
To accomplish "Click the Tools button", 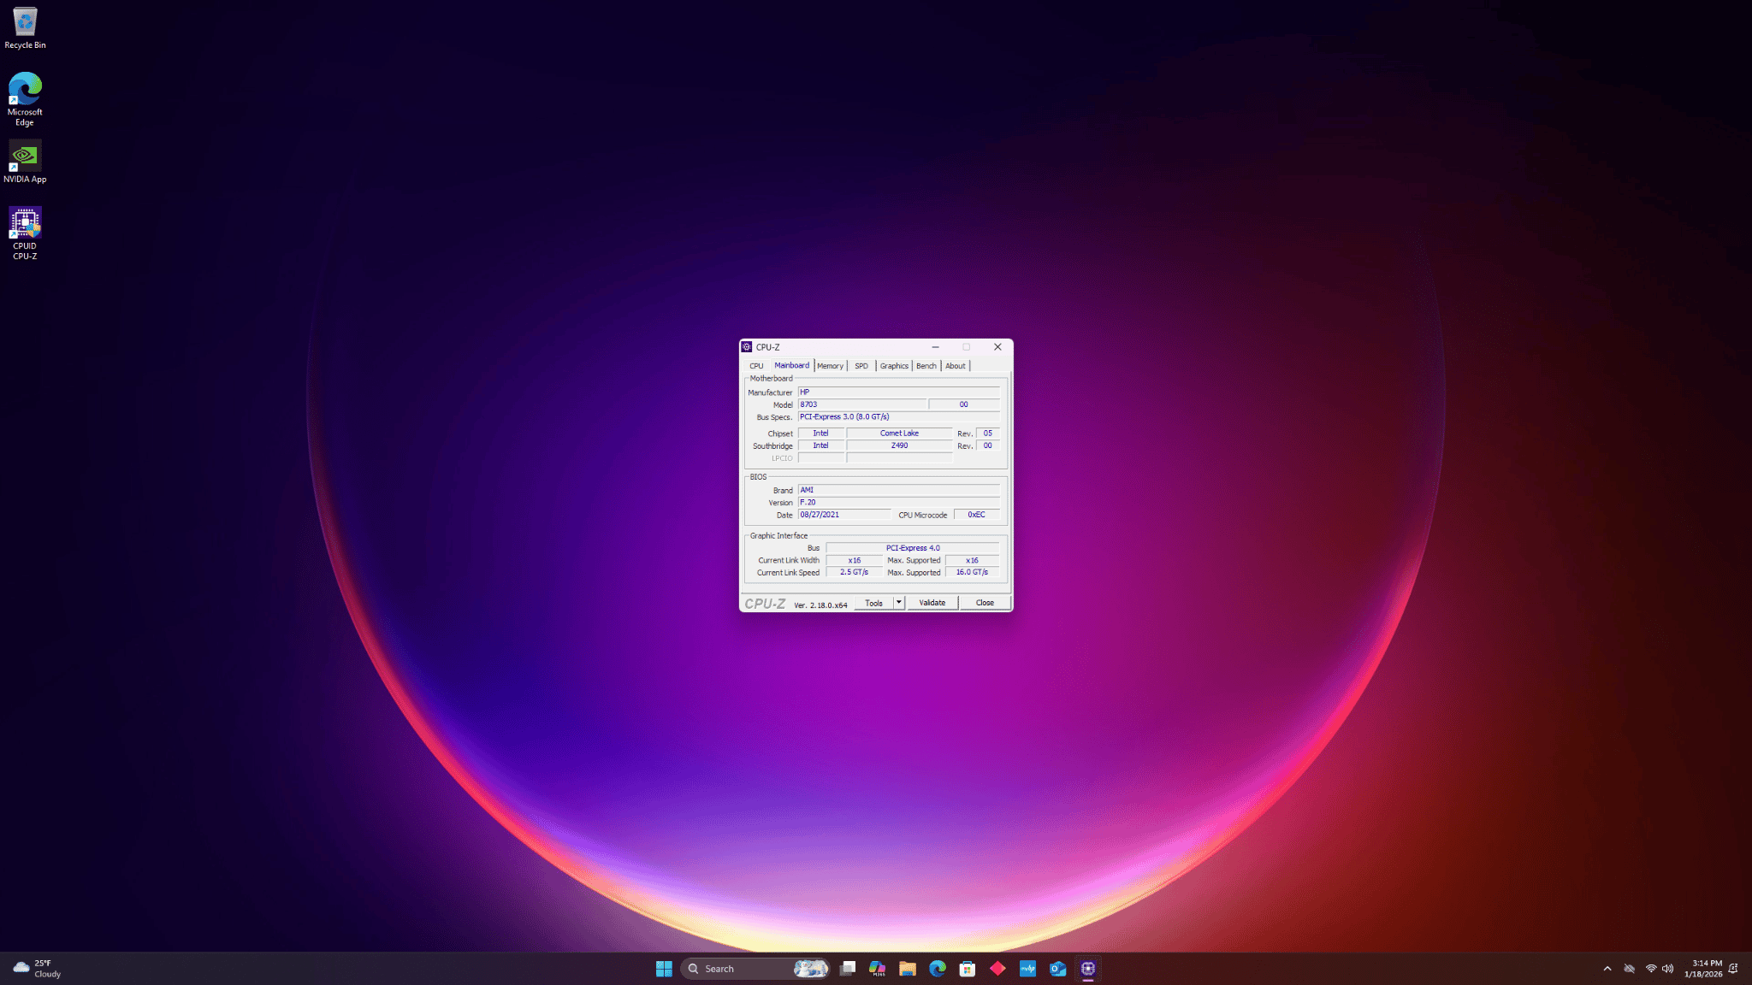I will 873,603.
